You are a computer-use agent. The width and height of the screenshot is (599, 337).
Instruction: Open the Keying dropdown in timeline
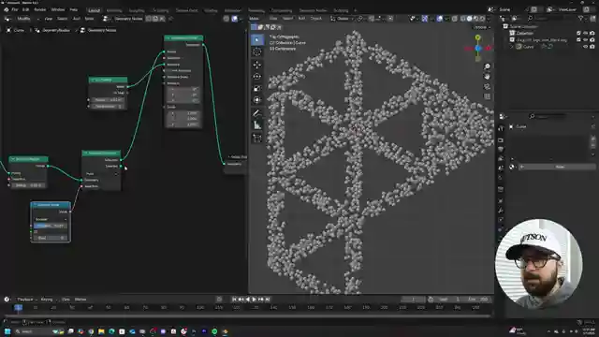tap(48, 300)
